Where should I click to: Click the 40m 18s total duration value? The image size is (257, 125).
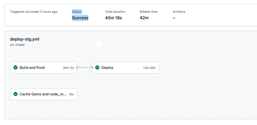pos(113,18)
